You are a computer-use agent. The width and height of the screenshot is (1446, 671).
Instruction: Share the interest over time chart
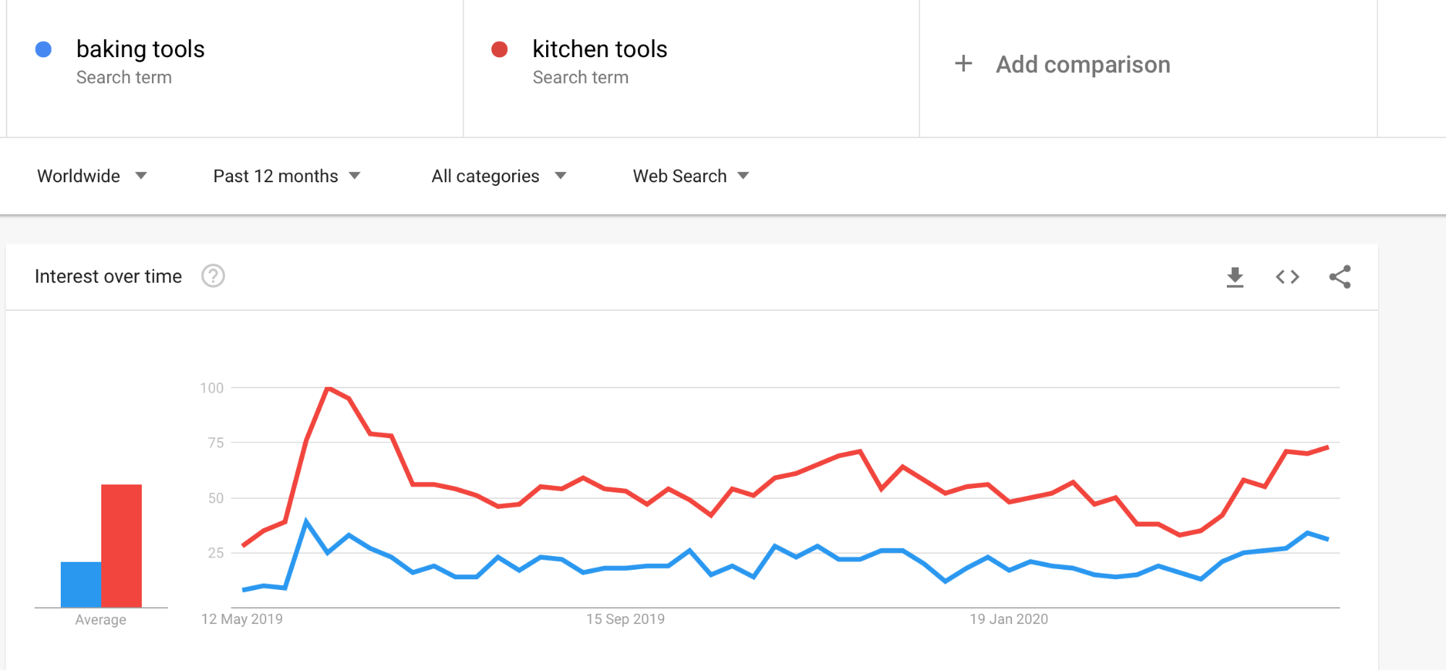pos(1340,277)
